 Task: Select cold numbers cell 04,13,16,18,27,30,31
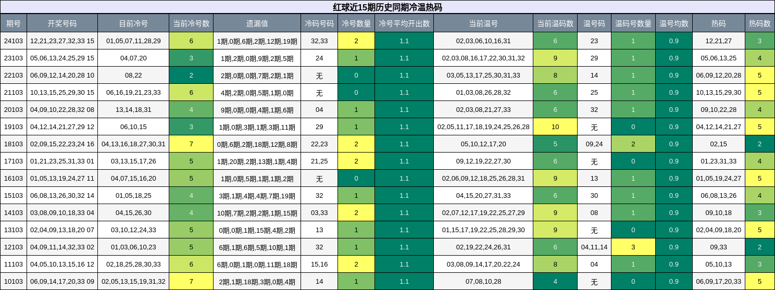[x=133, y=144]
